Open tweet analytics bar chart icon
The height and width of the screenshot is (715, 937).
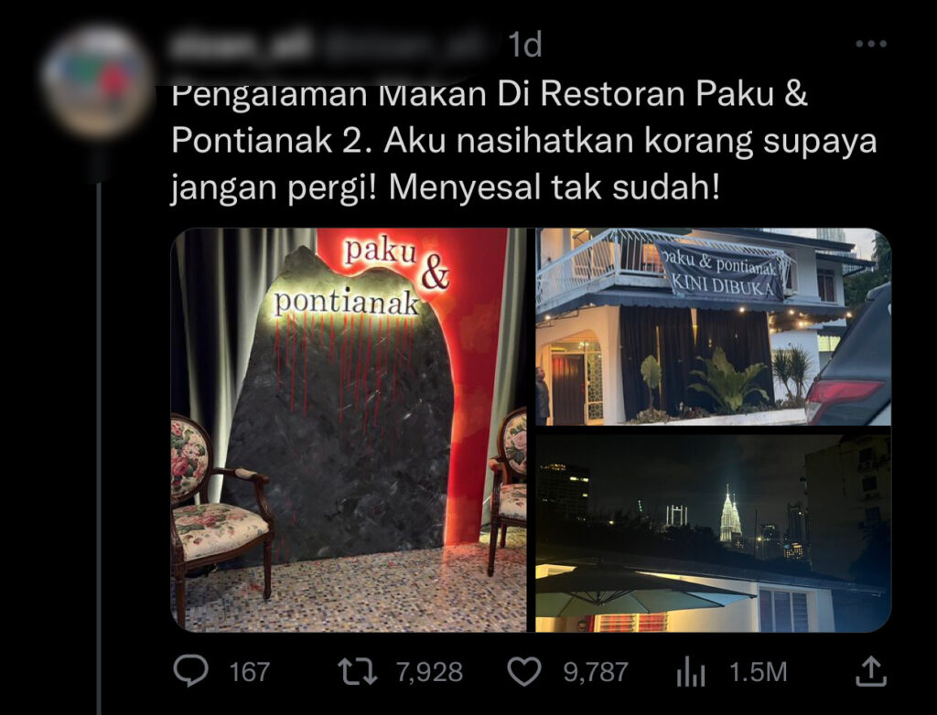tap(691, 671)
